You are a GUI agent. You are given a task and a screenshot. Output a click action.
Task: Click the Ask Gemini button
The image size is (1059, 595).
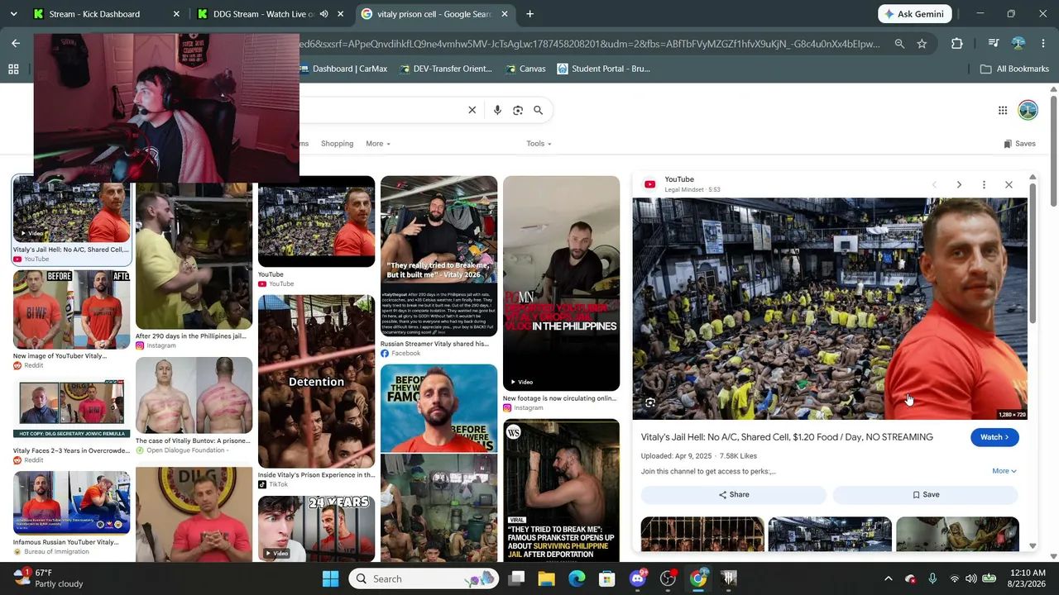click(x=915, y=14)
